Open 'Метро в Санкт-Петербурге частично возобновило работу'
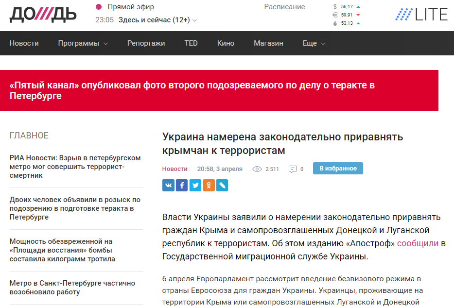 point(72,288)
